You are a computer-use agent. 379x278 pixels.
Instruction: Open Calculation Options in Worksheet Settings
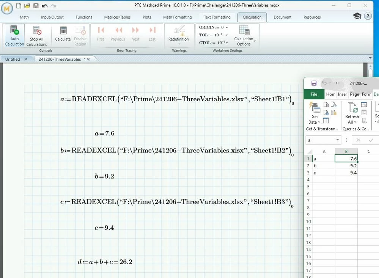click(x=244, y=35)
